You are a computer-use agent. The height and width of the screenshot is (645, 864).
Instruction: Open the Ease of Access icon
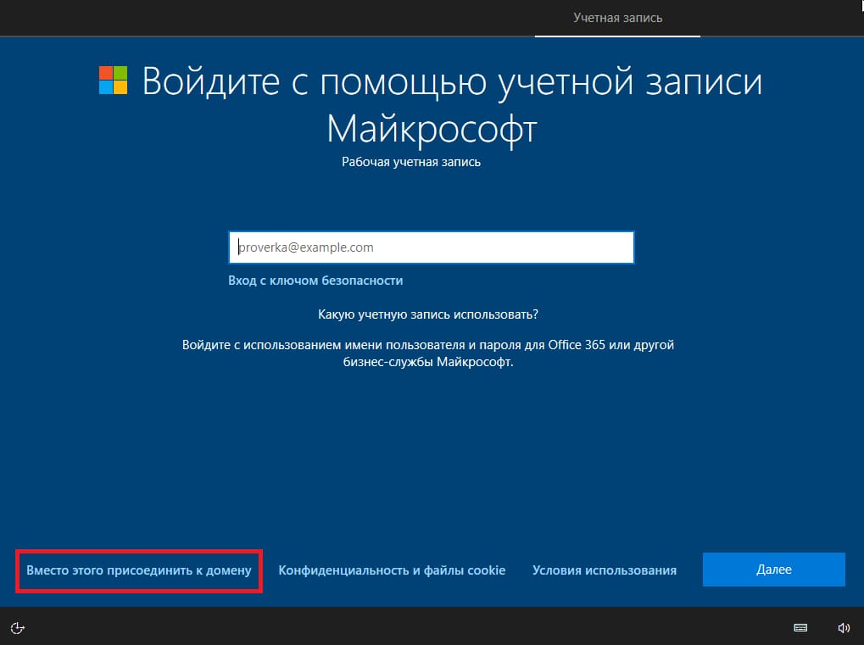coord(18,628)
